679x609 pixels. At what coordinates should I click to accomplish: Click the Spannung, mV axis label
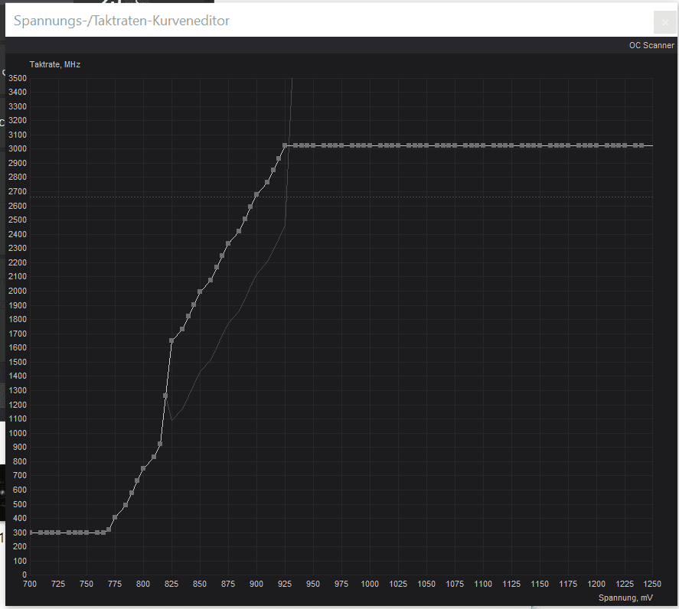pos(625,598)
